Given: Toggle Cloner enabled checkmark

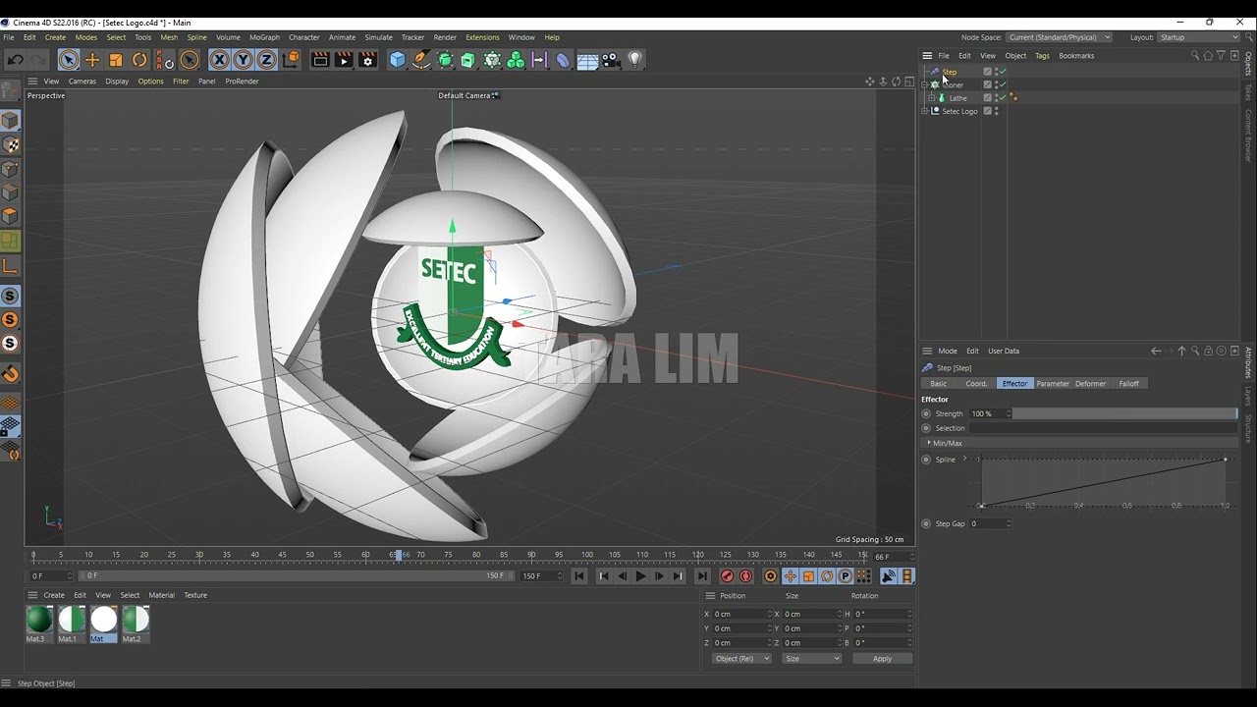Looking at the screenshot, I should pyautogui.click(x=1003, y=84).
